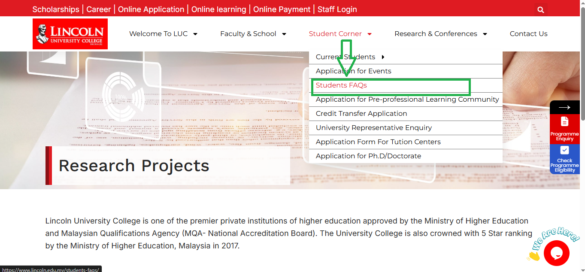Click the Check Programme Eligibility checkmark icon
585x272 pixels.
[x=564, y=150]
